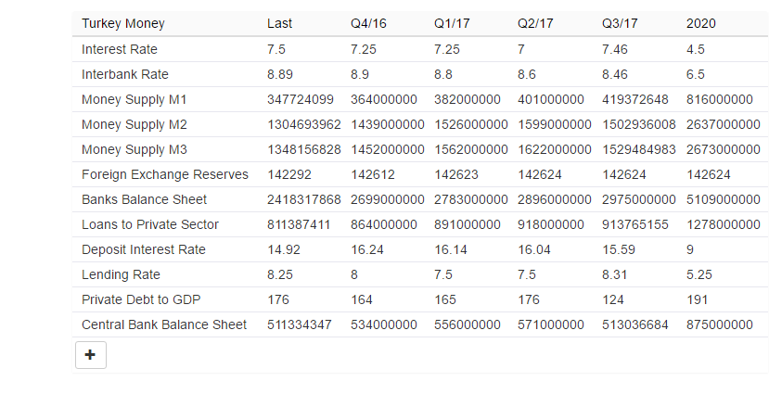Click the Q3/17 column header

pyautogui.click(x=620, y=23)
